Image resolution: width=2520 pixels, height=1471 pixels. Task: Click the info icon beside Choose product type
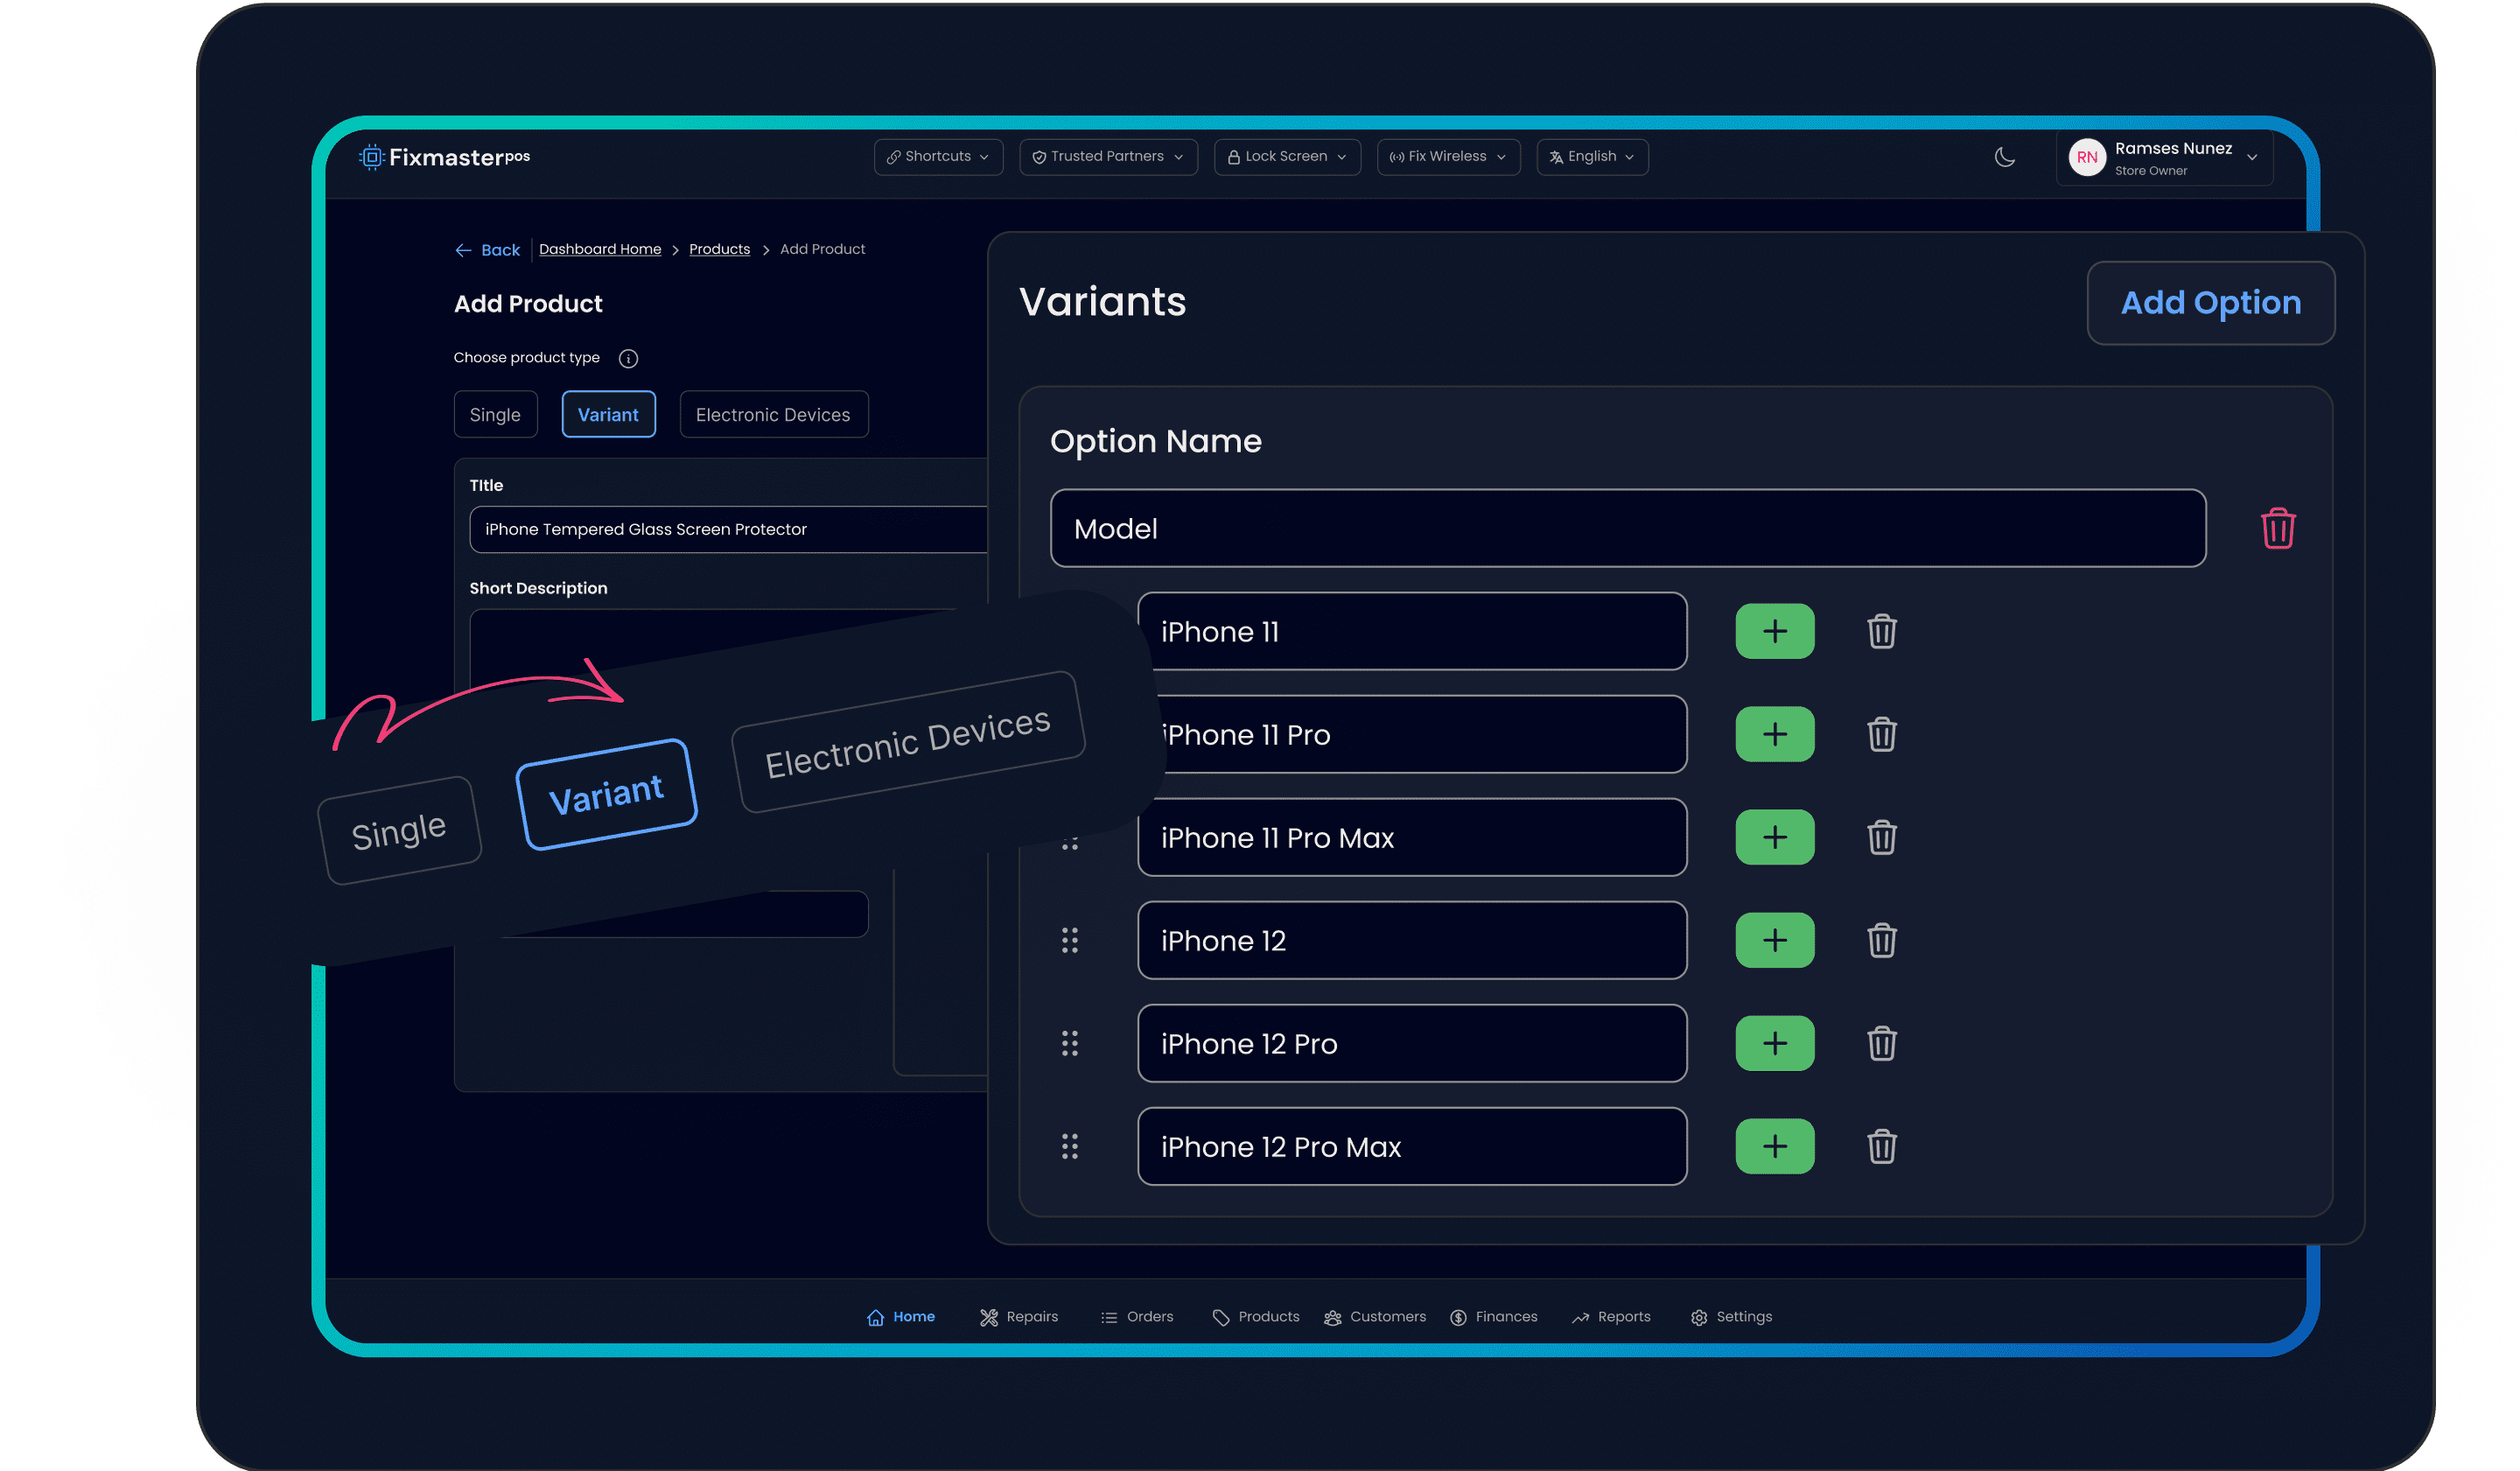pos(628,358)
